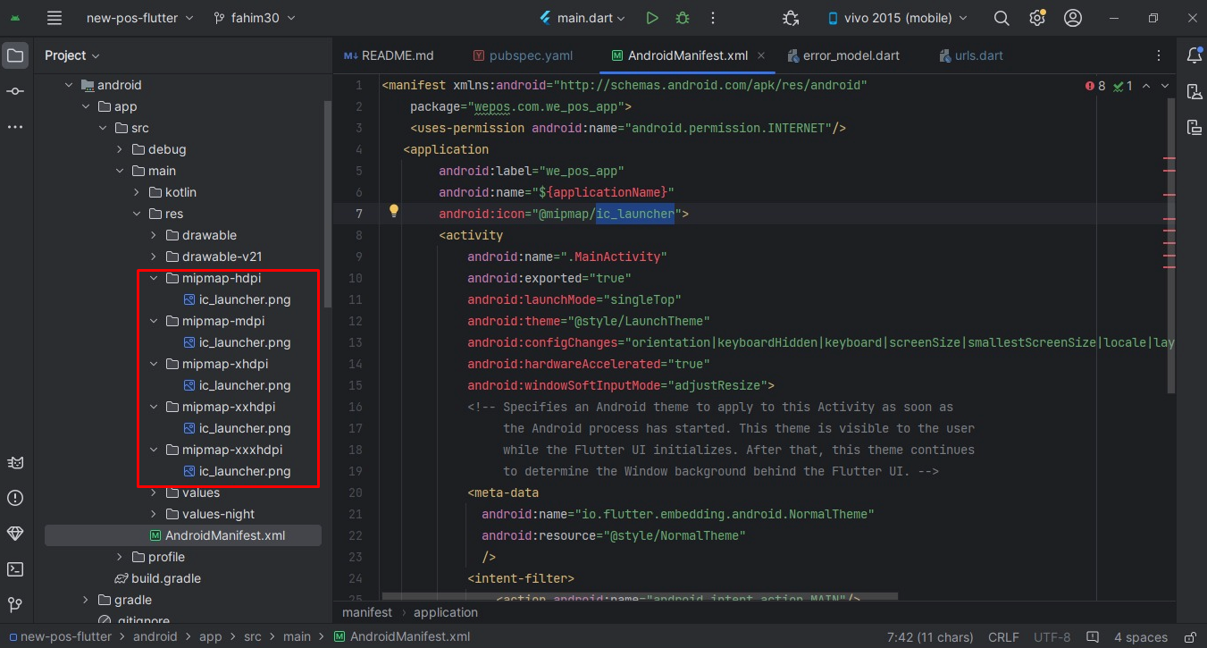This screenshot has height=648, width=1207.
Task: Open the fahim30 branch dropdown
Action: pyautogui.click(x=255, y=18)
